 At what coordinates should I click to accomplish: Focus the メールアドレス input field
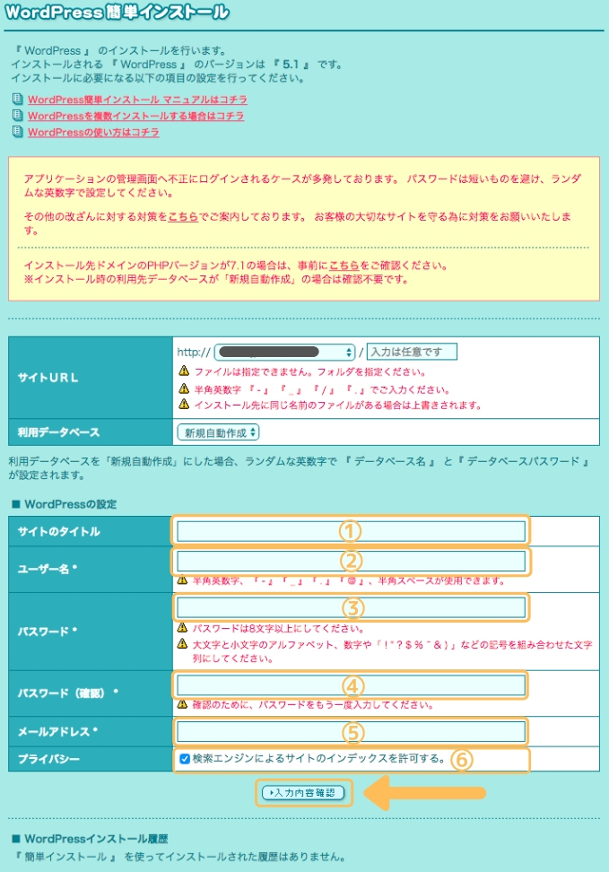tap(351, 732)
